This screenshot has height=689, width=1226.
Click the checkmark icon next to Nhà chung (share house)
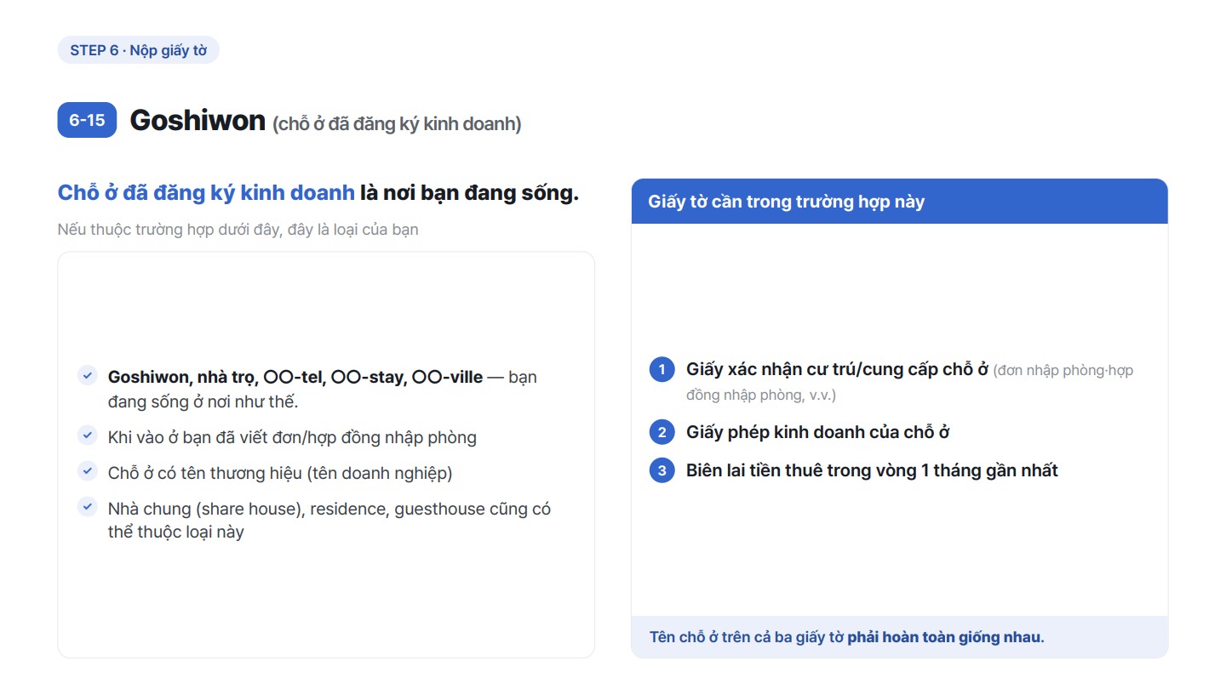87,507
